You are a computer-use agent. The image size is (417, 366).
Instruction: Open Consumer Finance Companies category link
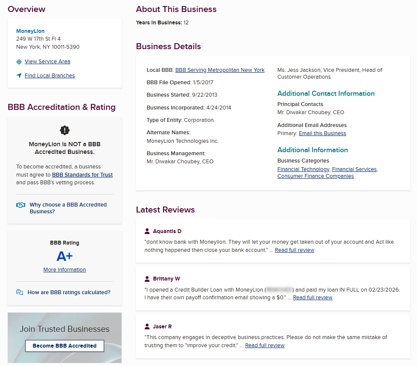tap(315, 176)
